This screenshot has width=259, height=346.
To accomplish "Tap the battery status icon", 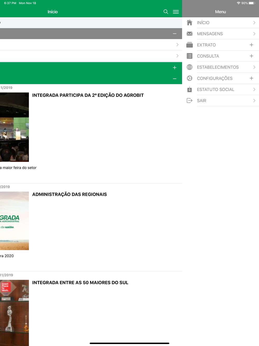I will 252,3.
